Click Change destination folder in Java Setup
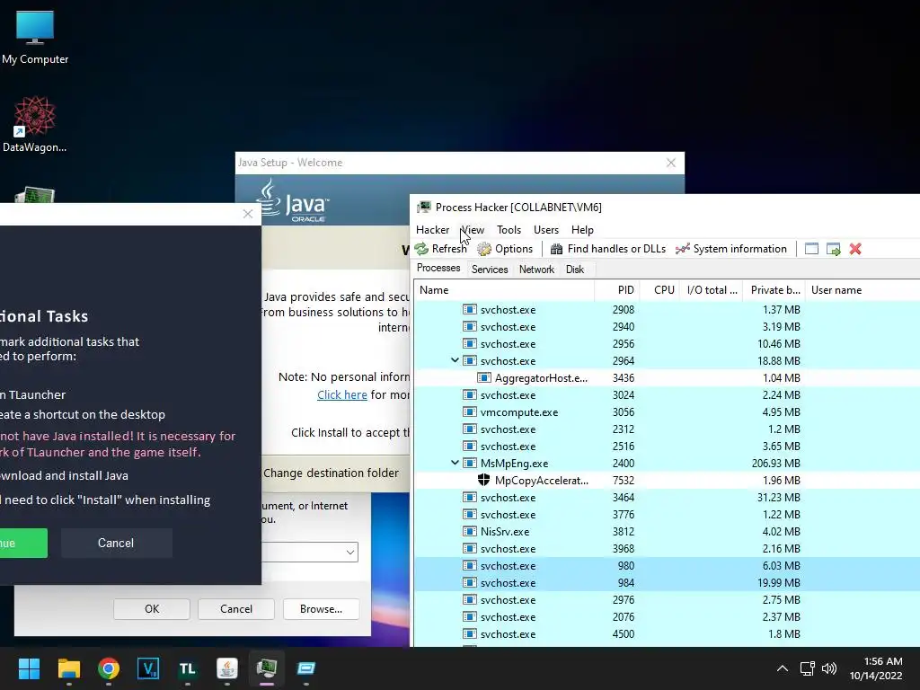This screenshot has width=920, height=690. point(331,473)
